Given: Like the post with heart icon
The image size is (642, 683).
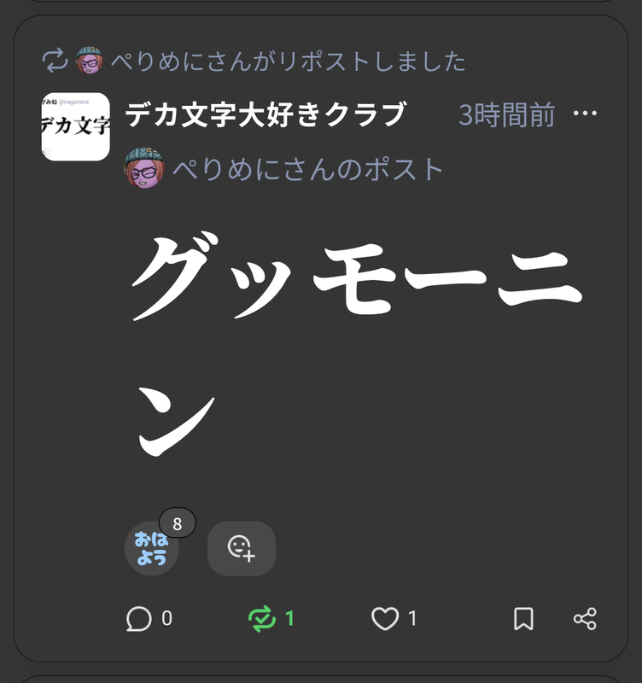Looking at the screenshot, I should pyautogui.click(x=385, y=618).
